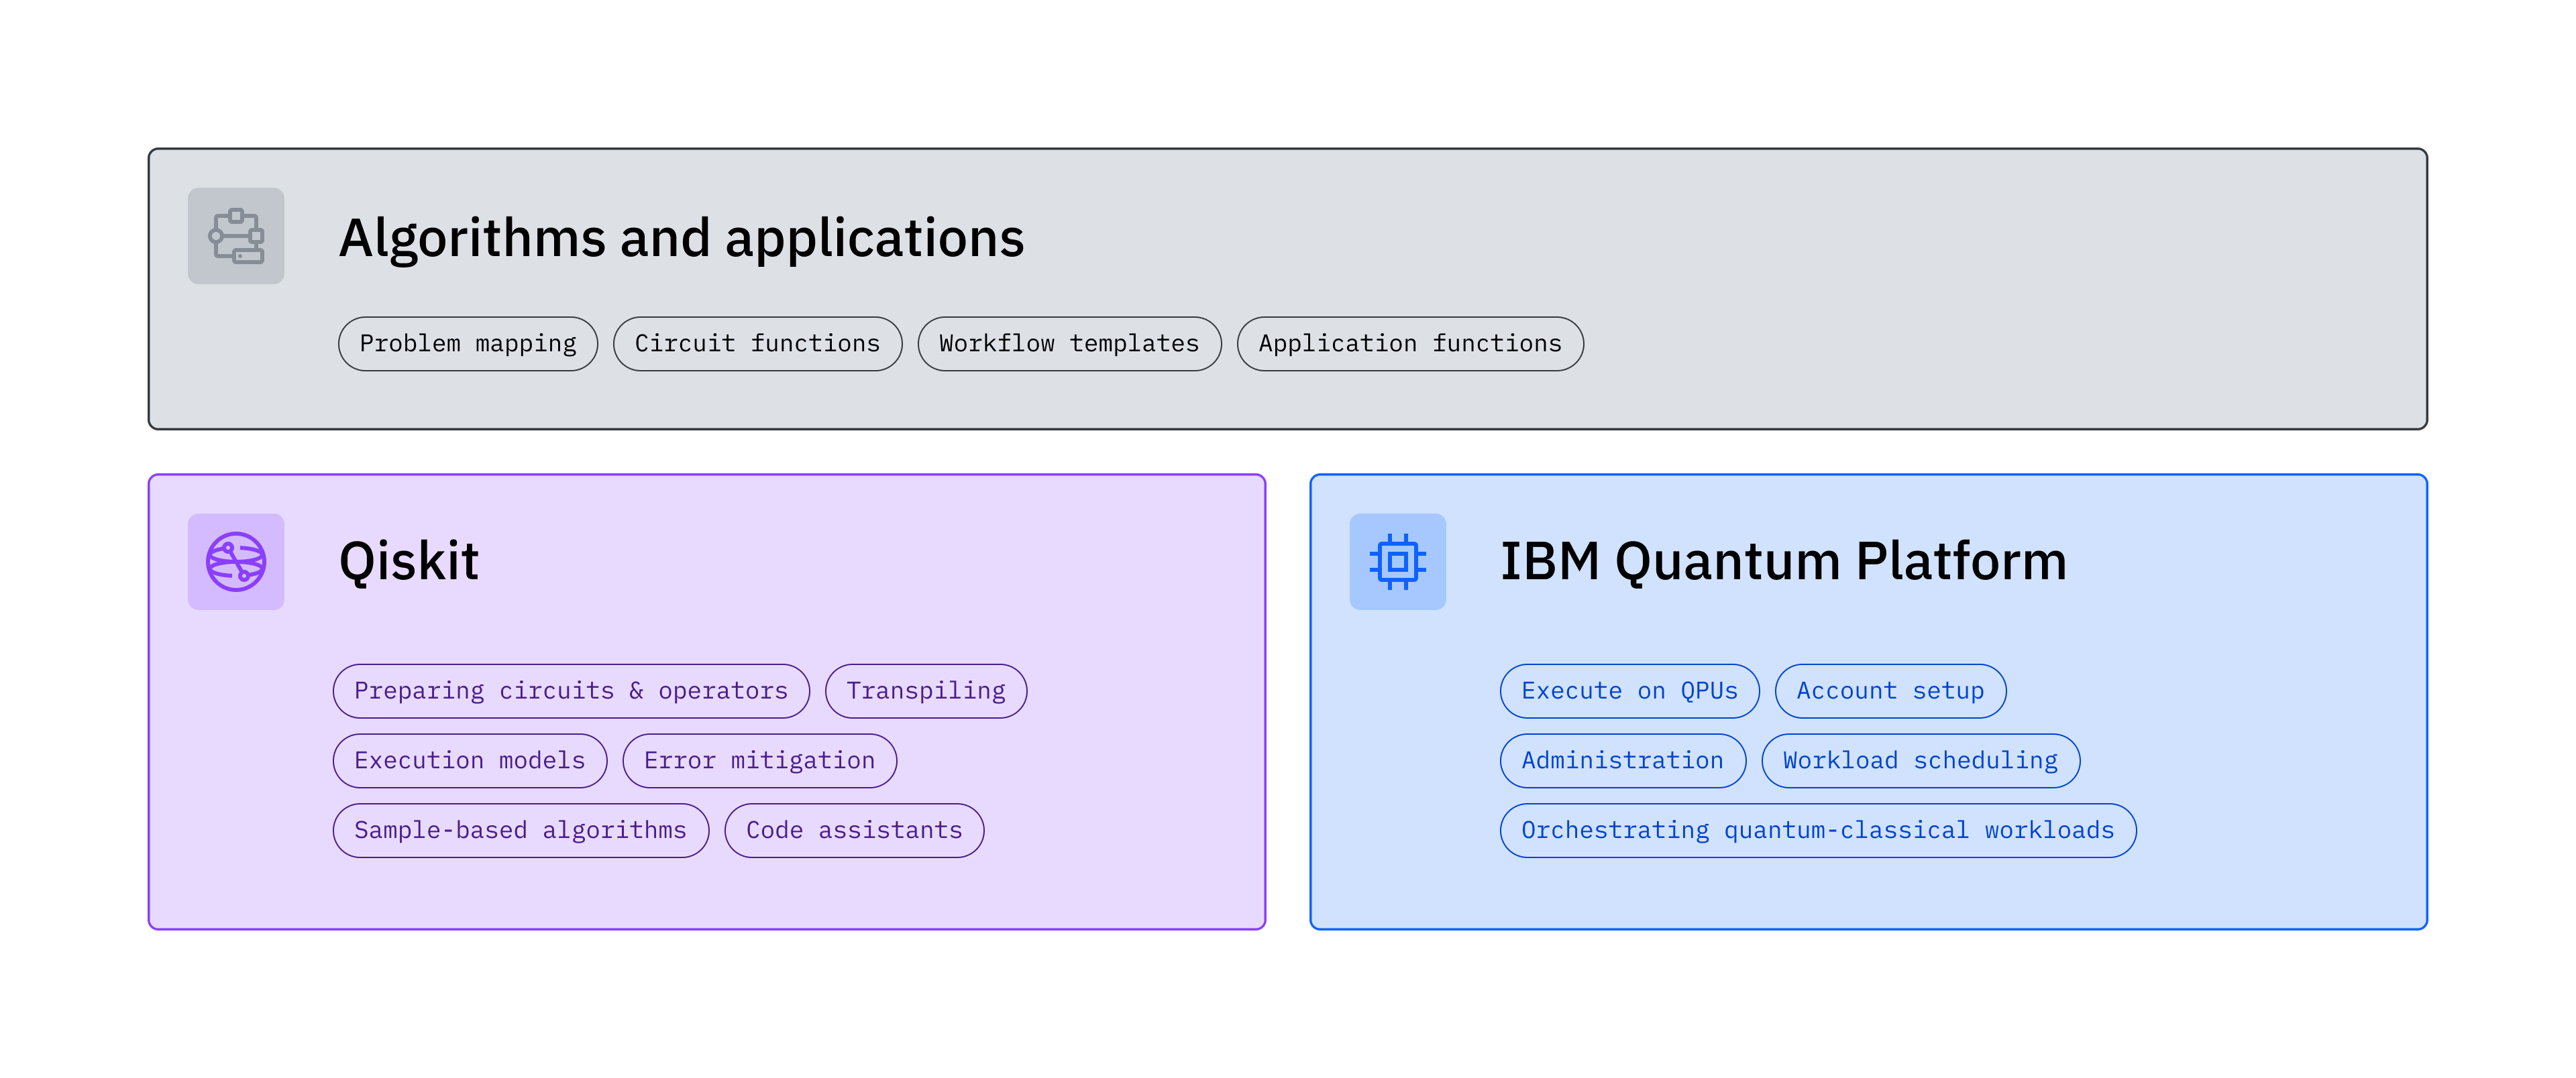The width and height of the screenshot is (2576, 1078).
Task: Click the Account setup pill
Action: tap(1889, 691)
